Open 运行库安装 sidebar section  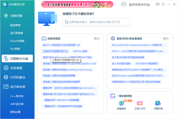pos(17,87)
